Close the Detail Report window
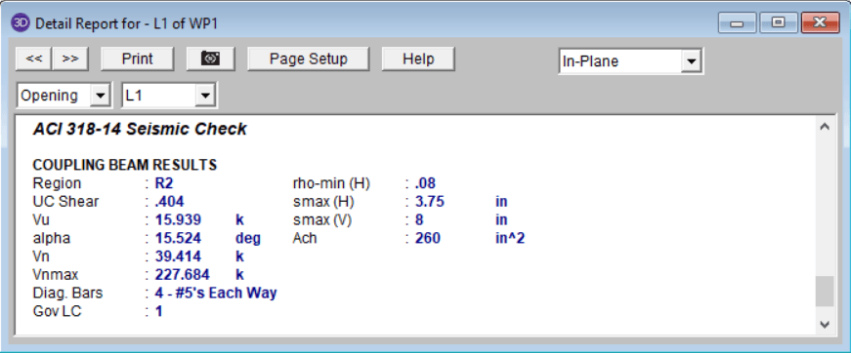 [820, 22]
